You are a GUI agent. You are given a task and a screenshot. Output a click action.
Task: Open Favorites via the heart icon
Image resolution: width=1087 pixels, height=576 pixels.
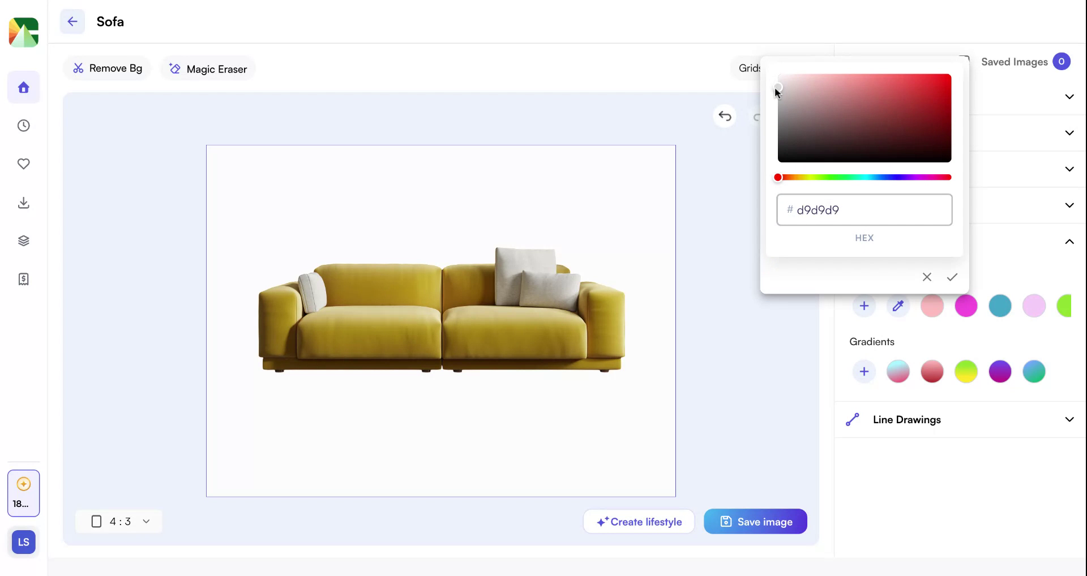23,164
